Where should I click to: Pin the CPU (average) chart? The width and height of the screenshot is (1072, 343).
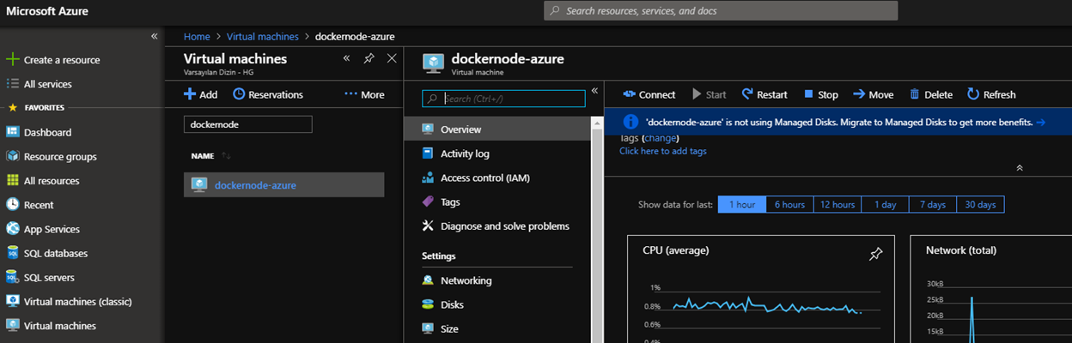click(x=875, y=254)
